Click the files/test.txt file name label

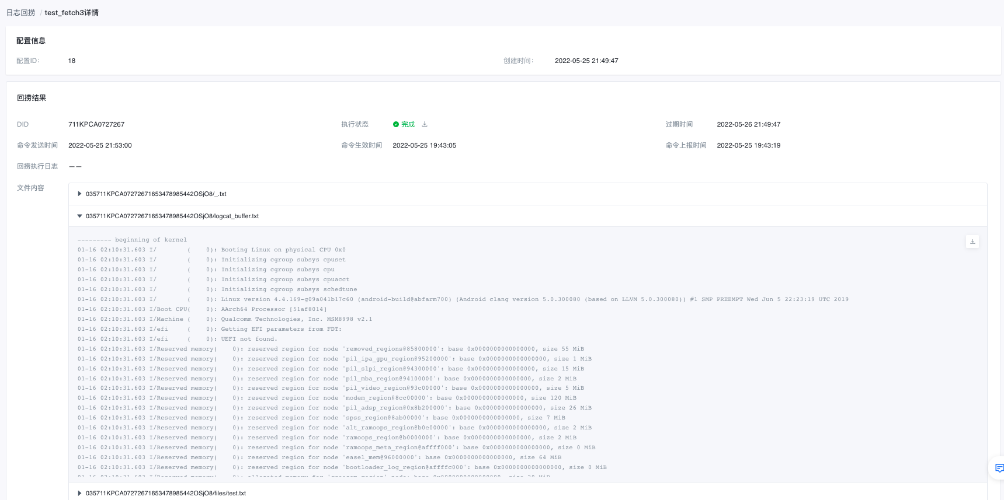(166, 493)
